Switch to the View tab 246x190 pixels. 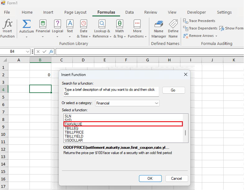pyautogui.click(x=172, y=12)
